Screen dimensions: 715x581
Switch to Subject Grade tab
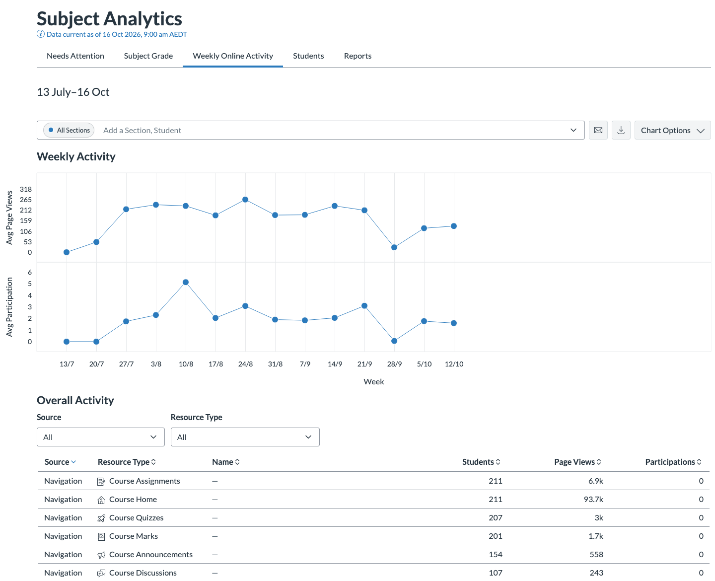(x=148, y=56)
